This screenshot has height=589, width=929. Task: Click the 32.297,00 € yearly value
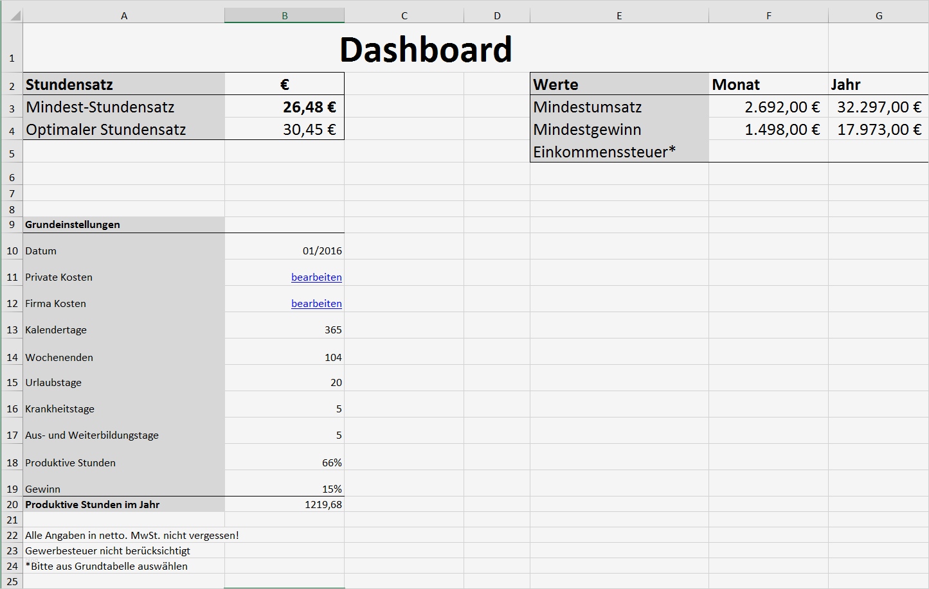point(878,107)
